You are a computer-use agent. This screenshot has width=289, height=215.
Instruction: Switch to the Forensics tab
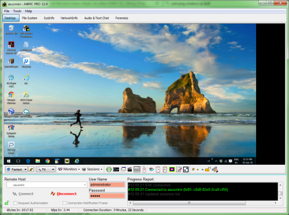pyautogui.click(x=121, y=18)
